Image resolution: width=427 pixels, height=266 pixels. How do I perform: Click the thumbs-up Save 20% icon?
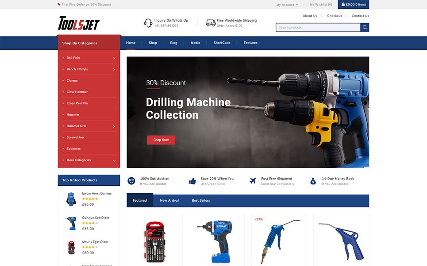(192, 180)
